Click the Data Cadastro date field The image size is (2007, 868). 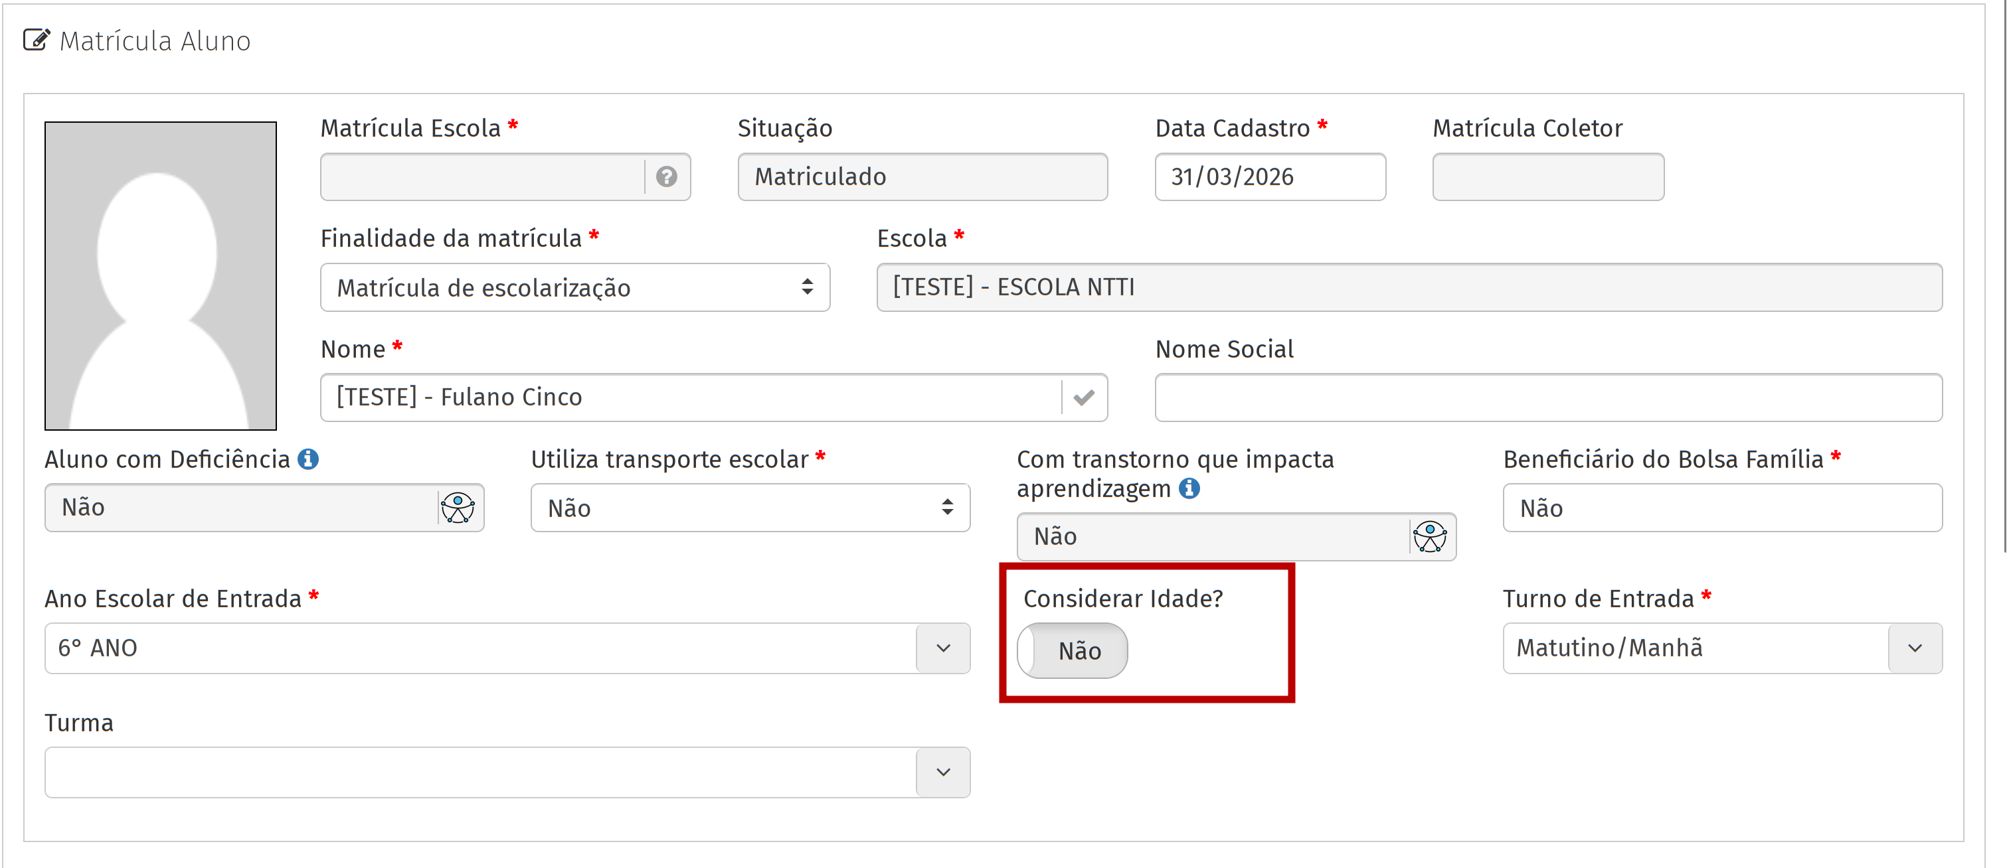pyautogui.click(x=1269, y=177)
